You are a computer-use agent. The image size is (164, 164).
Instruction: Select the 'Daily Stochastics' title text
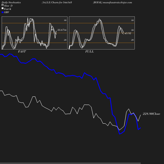[x=11, y=3]
